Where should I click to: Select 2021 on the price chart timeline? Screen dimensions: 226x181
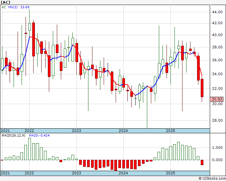tap(5, 131)
